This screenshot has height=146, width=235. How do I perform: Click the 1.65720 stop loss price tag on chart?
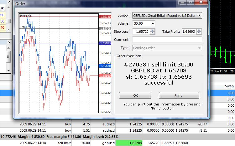pos(105,17)
